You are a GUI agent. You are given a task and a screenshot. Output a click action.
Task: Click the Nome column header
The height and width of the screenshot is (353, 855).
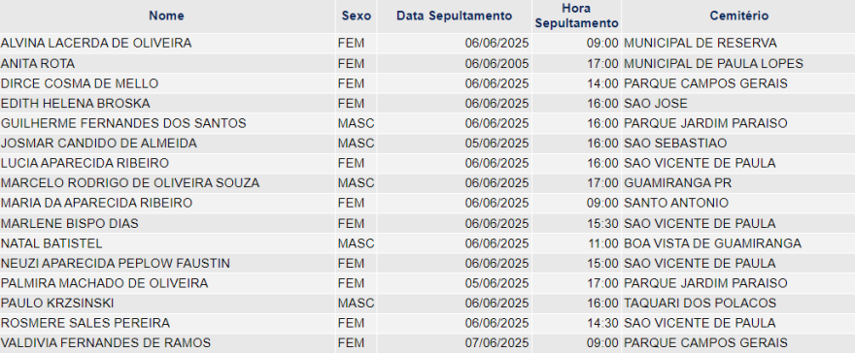[166, 16]
